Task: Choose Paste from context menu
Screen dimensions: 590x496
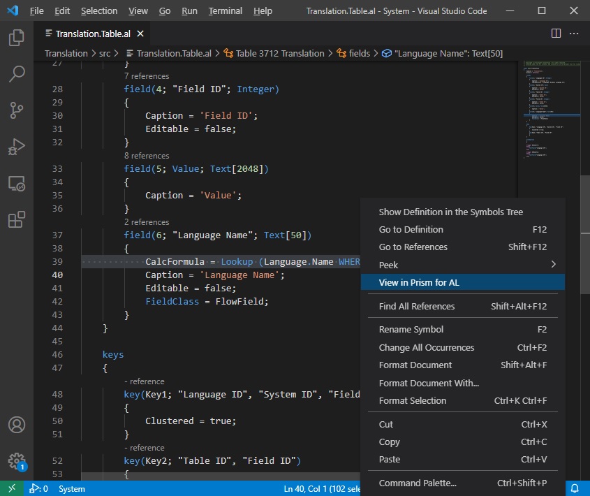Action: coord(463,460)
